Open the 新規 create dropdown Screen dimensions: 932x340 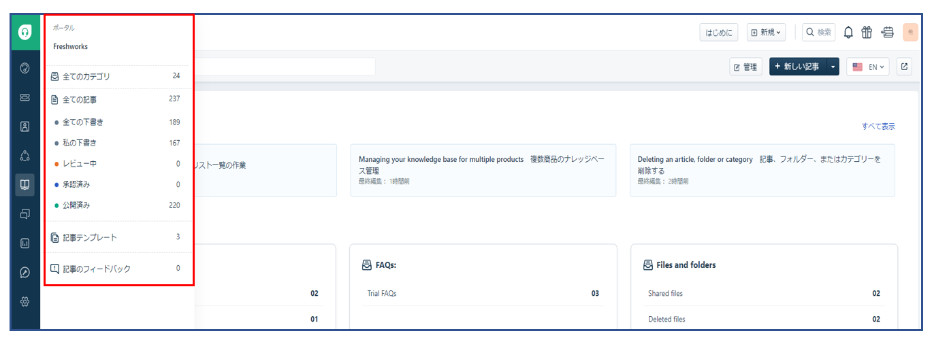pyautogui.click(x=766, y=32)
